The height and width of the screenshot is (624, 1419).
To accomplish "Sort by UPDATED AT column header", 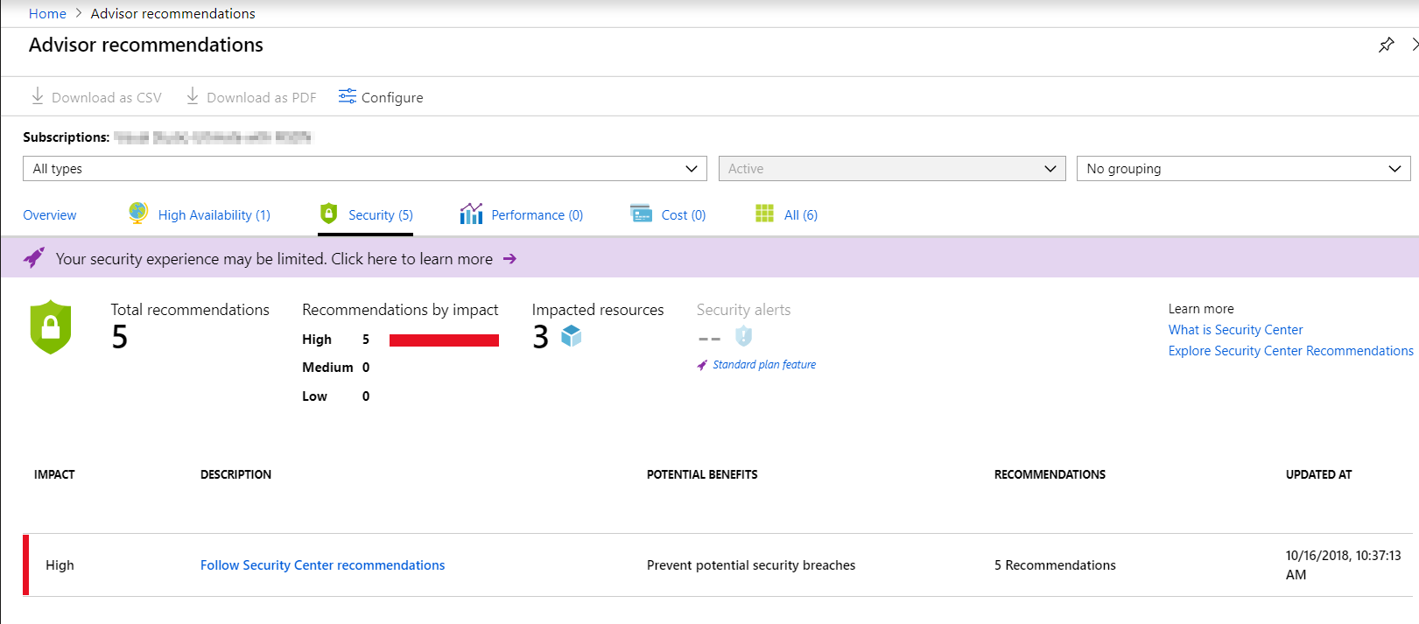I will [1318, 474].
